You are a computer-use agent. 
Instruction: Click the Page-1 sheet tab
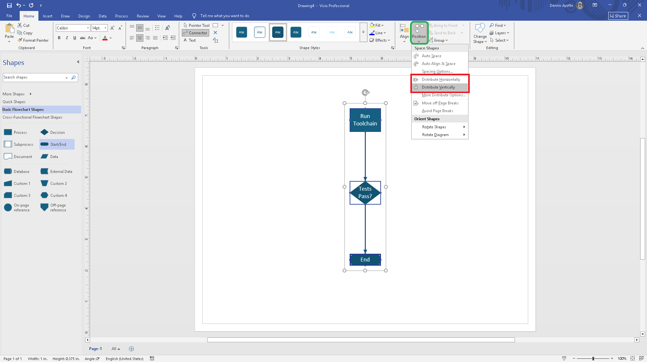pos(95,349)
